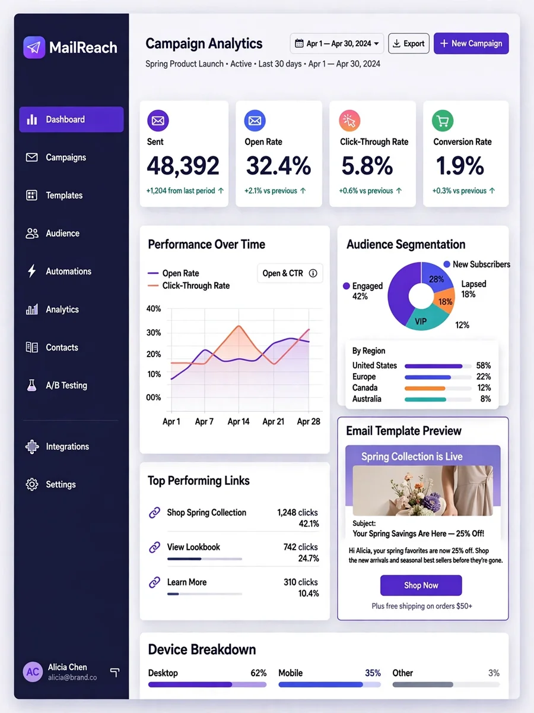
Task: Click the Learn More link
Action: (x=187, y=582)
